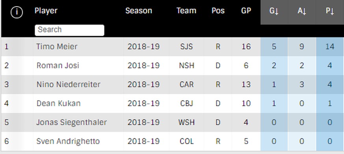Click the Season column header
The height and width of the screenshot is (154, 344).
click(139, 11)
